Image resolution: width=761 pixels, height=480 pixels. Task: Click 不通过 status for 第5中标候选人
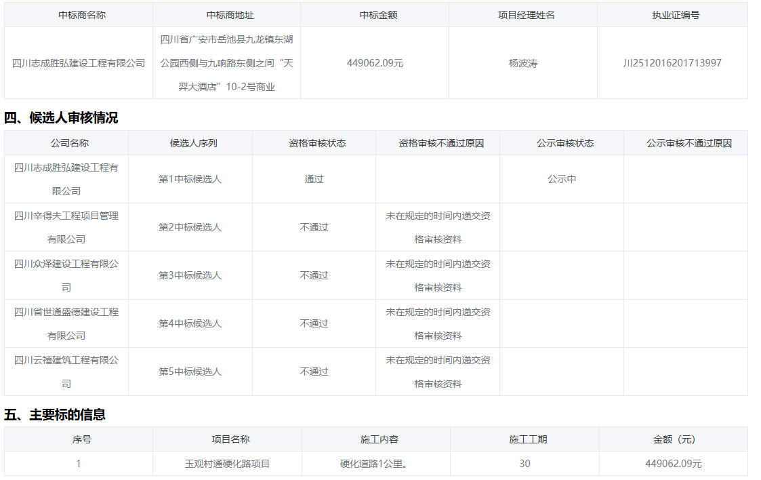(x=314, y=372)
